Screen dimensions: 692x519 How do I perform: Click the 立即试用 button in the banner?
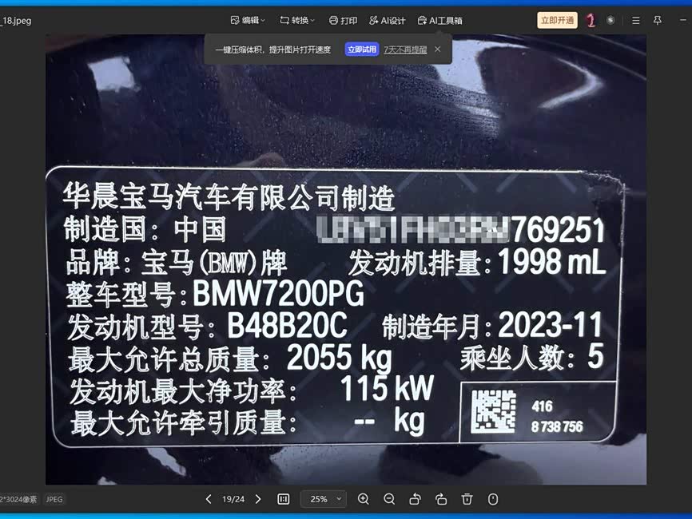(361, 50)
